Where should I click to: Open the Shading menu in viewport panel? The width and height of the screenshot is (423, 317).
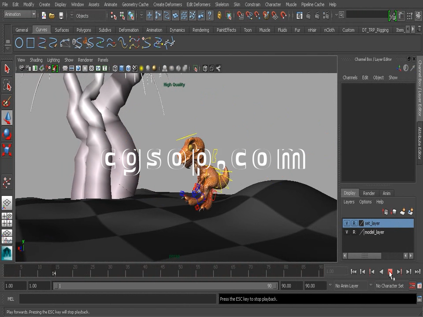(x=36, y=60)
